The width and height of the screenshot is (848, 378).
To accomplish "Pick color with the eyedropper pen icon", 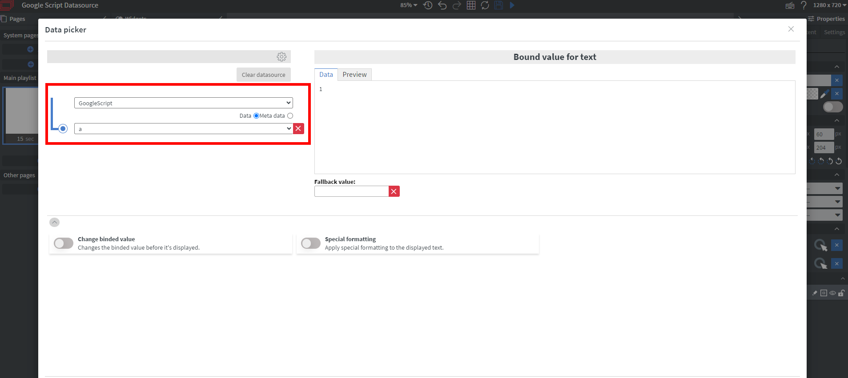I will click(x=824, y=94).
